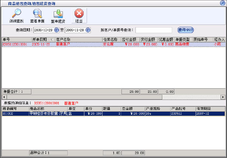Open 查看单据 to view the document
227x158 pixels.
(x=37, y=15)
